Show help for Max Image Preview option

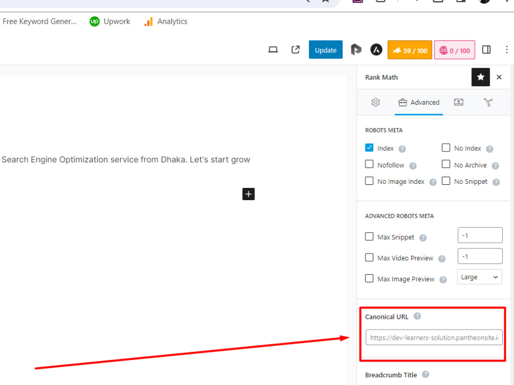click(x=443, y=280)
